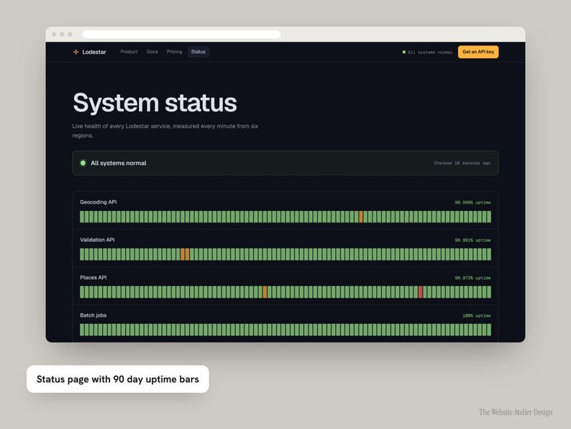Click the browser address bar
This screenshot has width=571, height=429.
tap(181, 35)
